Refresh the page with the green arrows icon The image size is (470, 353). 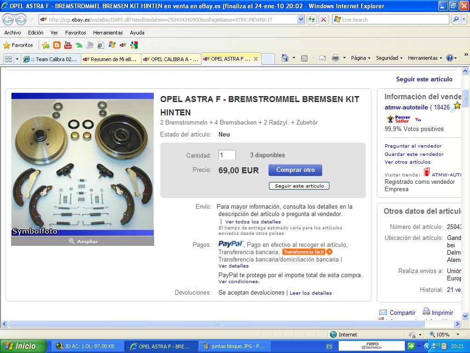tap(312, 20)
